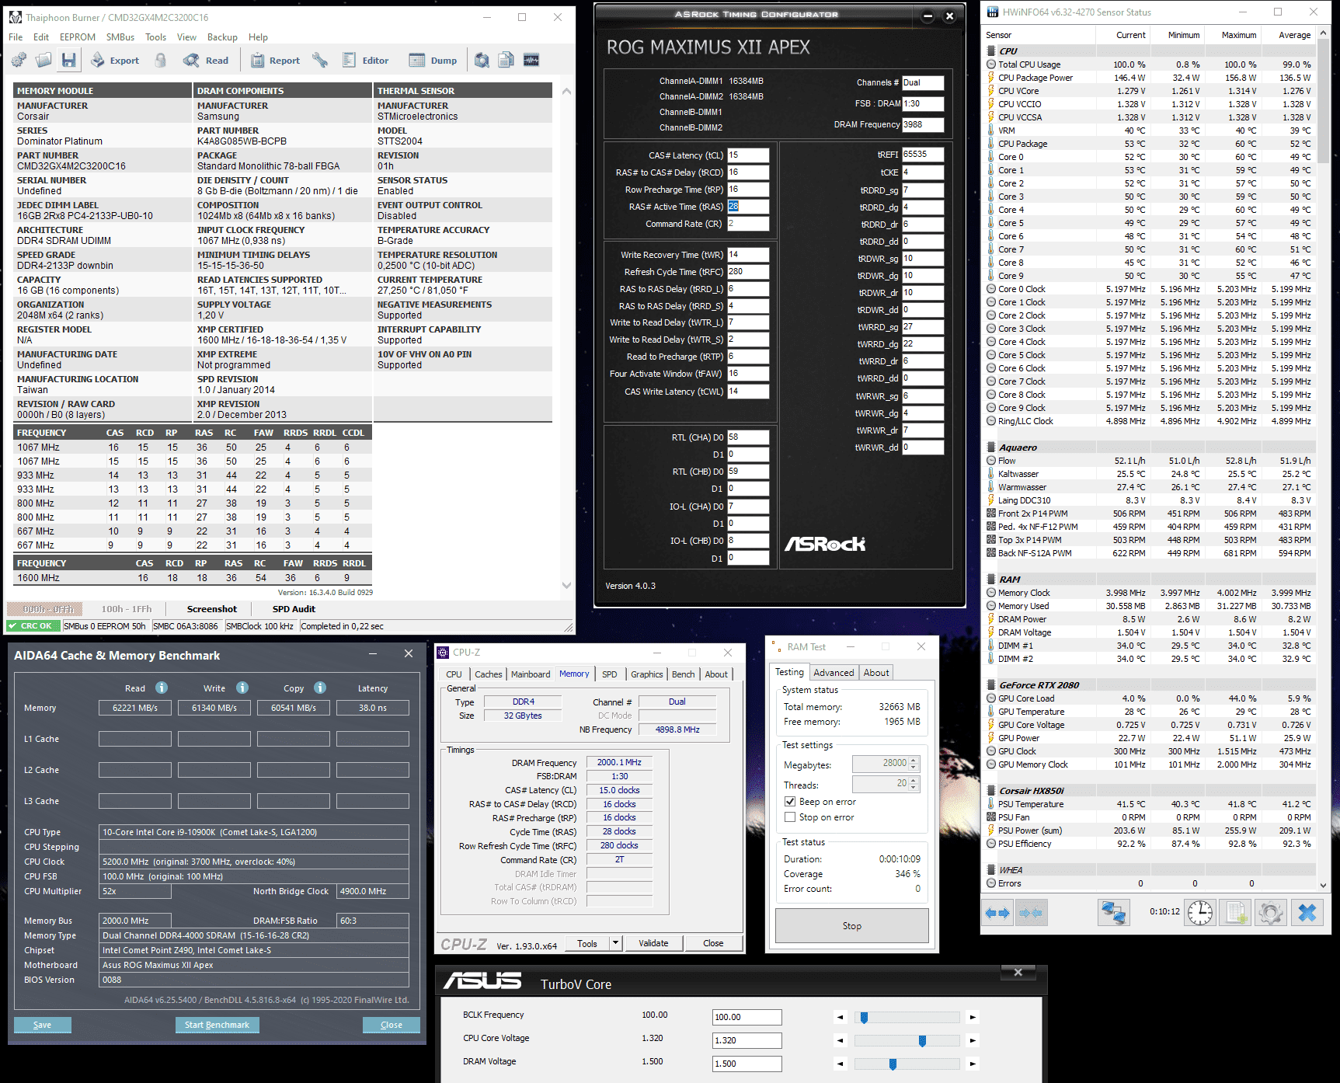Click increase arrow for DRAM Voltage in TurboV
Screen dimensions: 1340x1083
(973, 1064)
